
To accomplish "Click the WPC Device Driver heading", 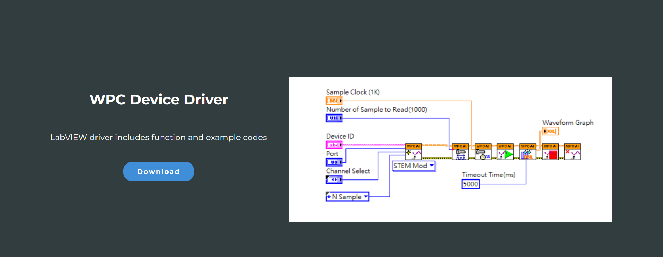I will tap(159, 100).
